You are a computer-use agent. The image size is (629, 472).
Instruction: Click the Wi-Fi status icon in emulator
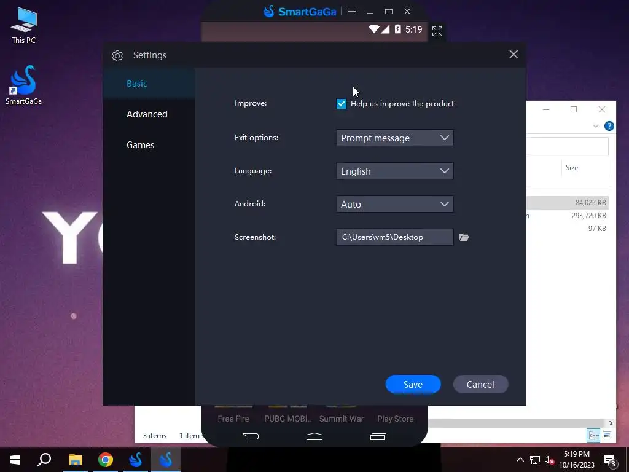374,29
